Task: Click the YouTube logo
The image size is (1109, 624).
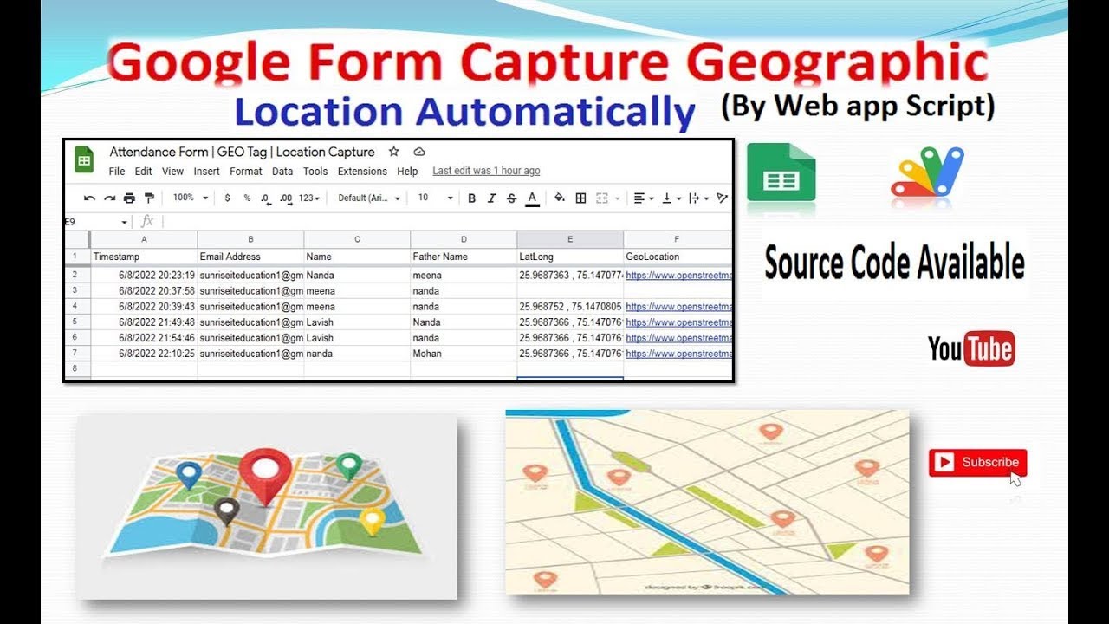Action: point(970,349)
